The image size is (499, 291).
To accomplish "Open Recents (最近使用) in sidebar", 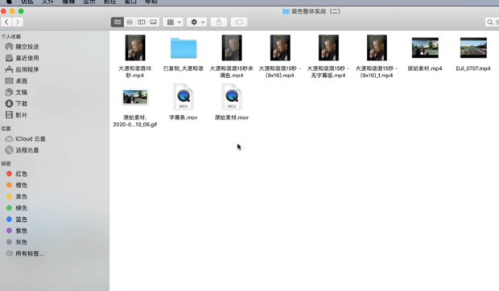I will [23, 58].
